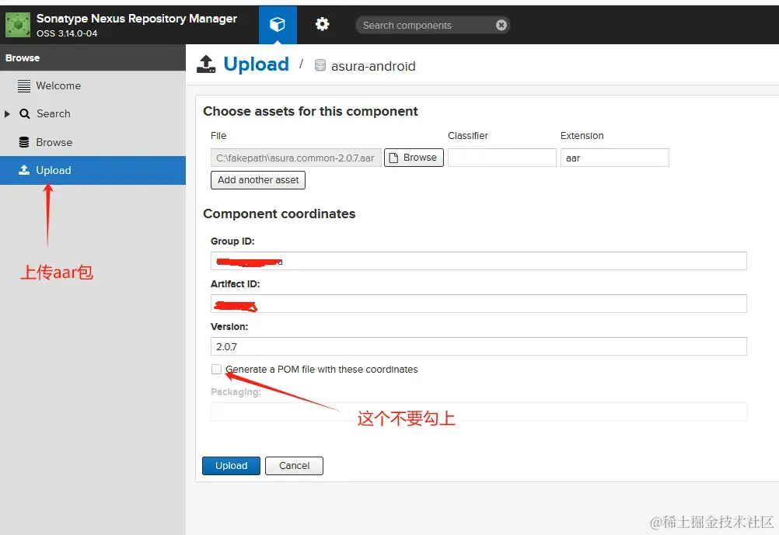This screenshot has height=535, width=779.
Task: Click the Cancel button
Action: pos(294,466)
